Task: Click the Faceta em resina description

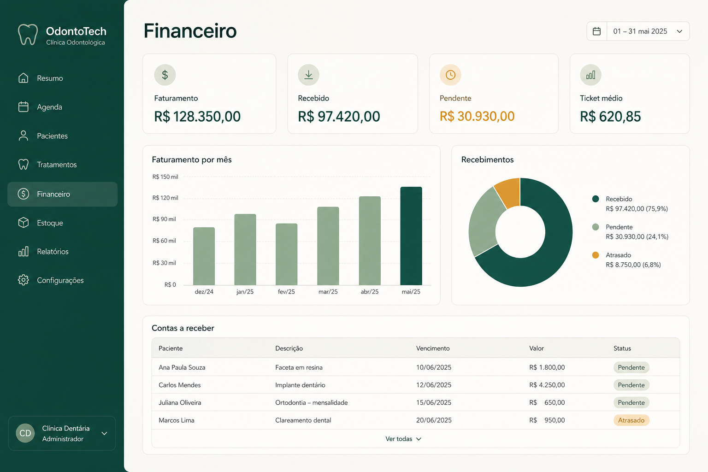Action: (299, 367)
